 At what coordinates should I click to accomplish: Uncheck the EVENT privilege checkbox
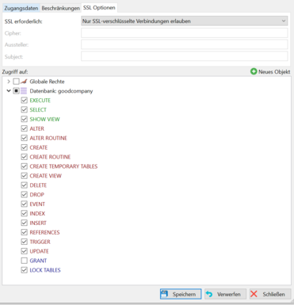pos(24,204)
